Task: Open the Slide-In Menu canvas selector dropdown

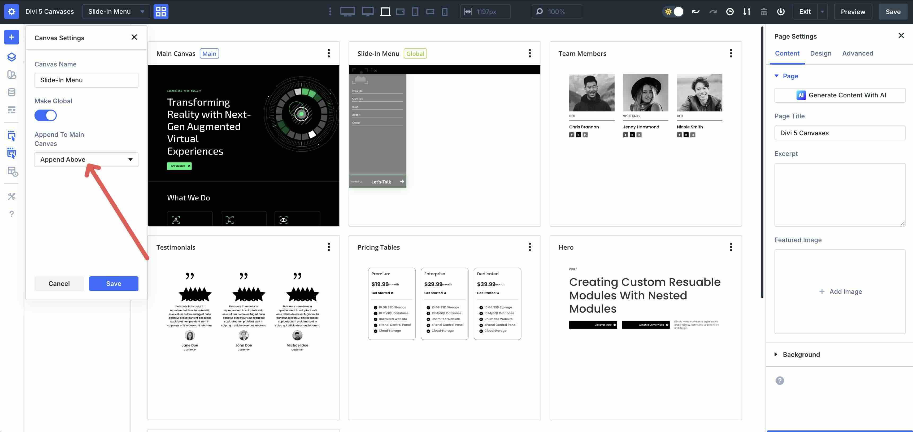Action: [x=116, y=11]
